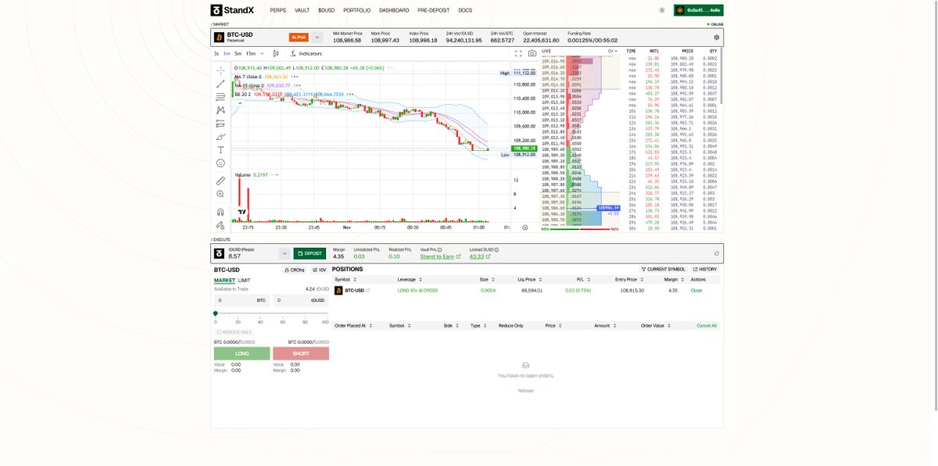Toggle magnet mode for drawings
Viewport: 938px width, 466px height.
click(220, 211)
